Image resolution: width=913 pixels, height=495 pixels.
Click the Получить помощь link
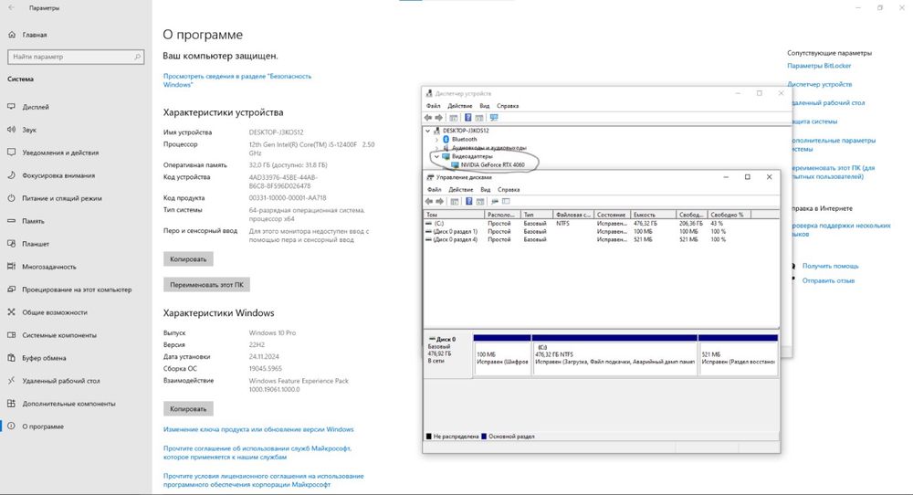point(830,266)
